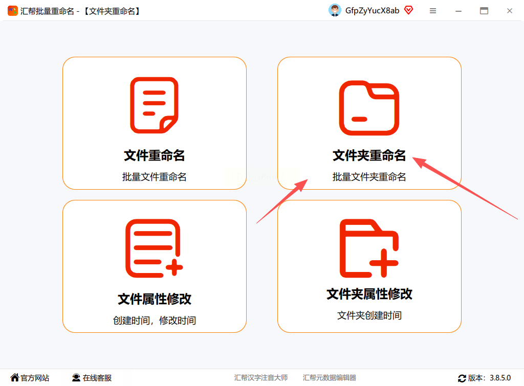Click 文件夹创建时间 subtitle

[x=369, y=315]
